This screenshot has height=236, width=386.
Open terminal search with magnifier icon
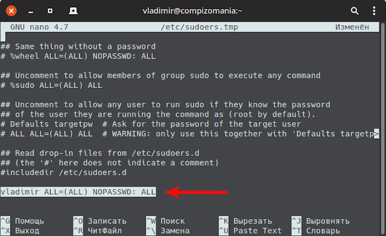coord(355,11)
